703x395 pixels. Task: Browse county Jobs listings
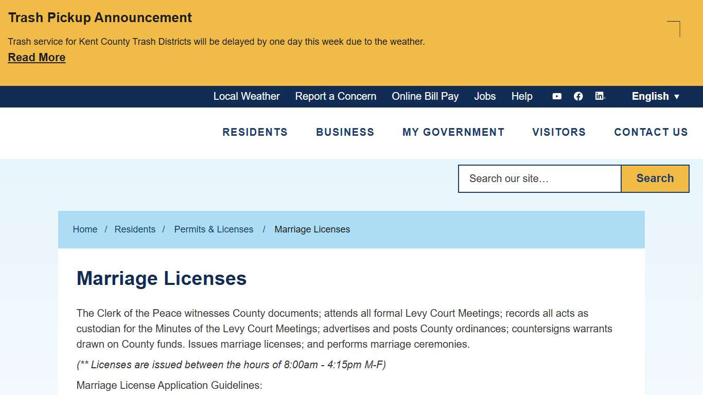pyautogui.click(x=484, y=96)
